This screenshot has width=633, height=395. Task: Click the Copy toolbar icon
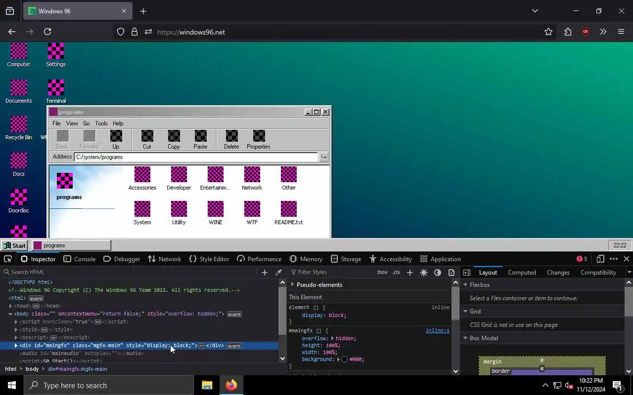[x=174, y=140]
